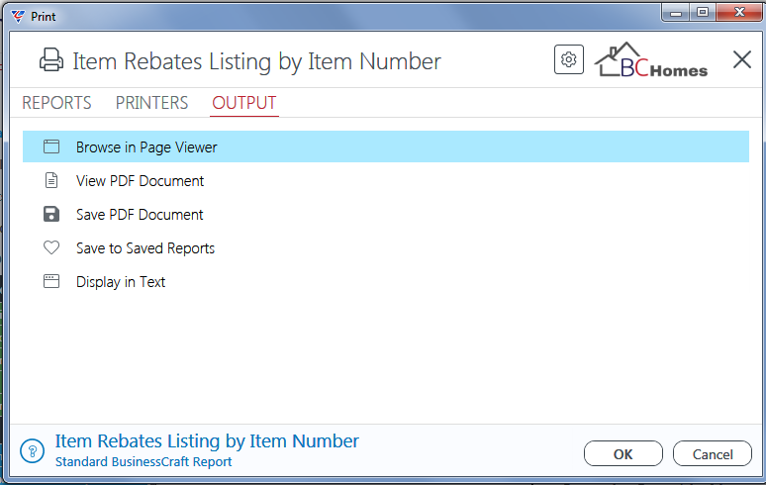Click the BC Homes logo
The height and width of the screenshot is (485, 766).
pos(651,60)
